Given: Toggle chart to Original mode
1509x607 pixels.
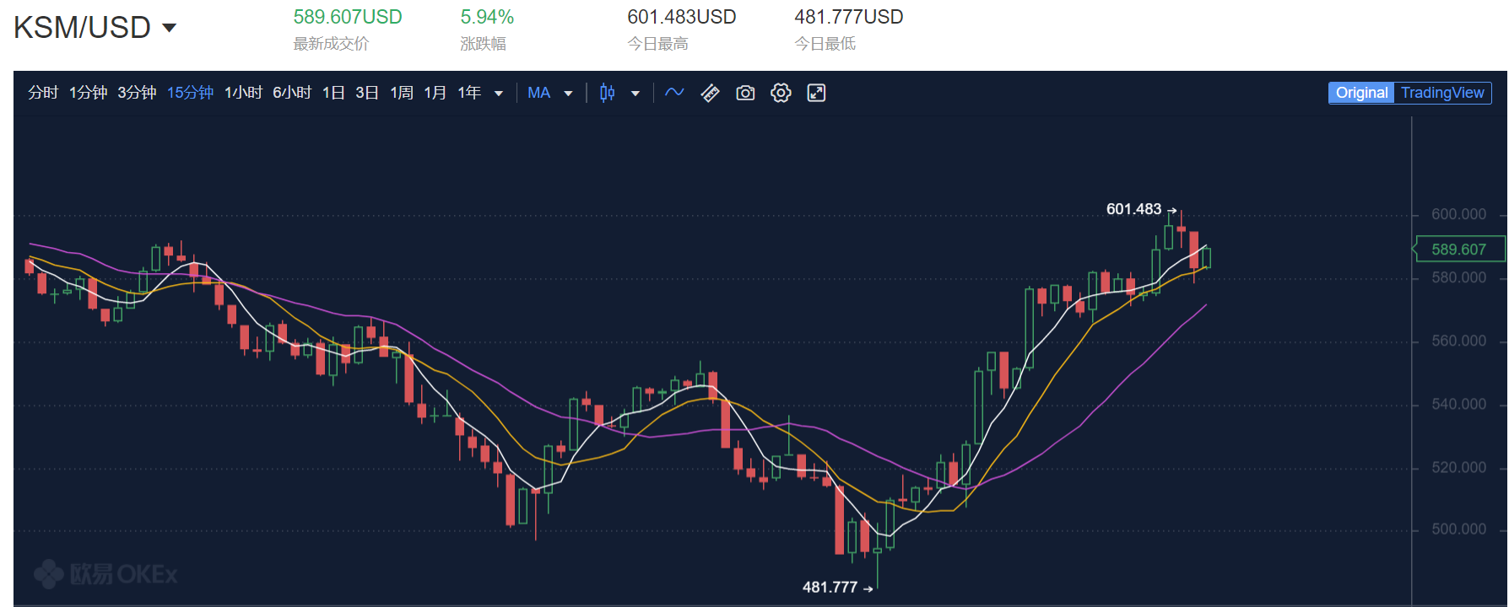Looking at the screenshot, I should tap(1360, 93).
